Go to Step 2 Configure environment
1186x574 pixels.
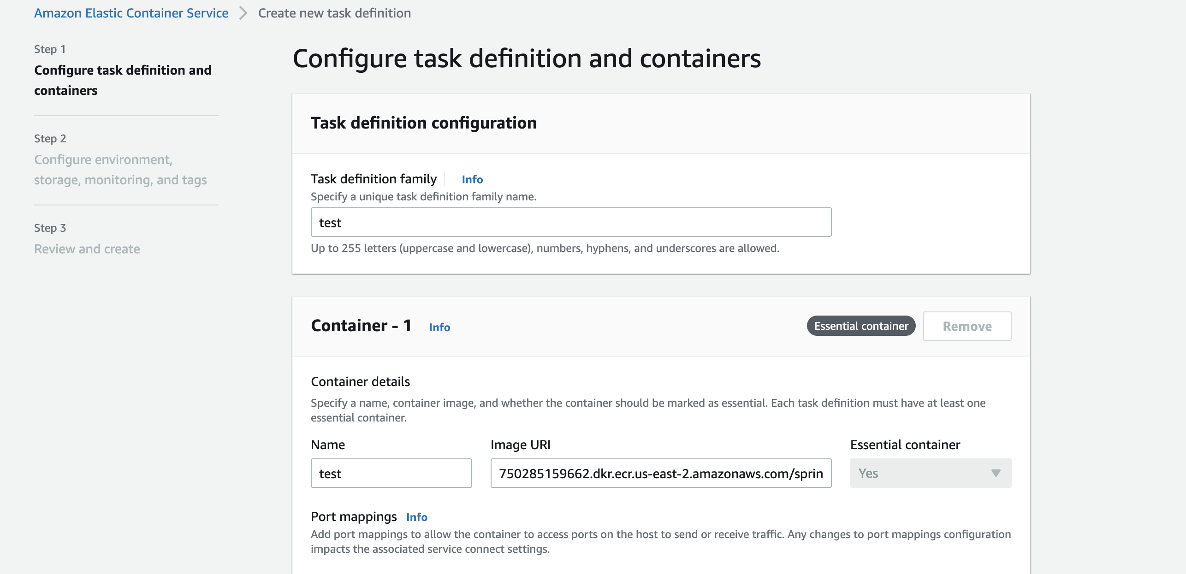click(x=120, y=169)
